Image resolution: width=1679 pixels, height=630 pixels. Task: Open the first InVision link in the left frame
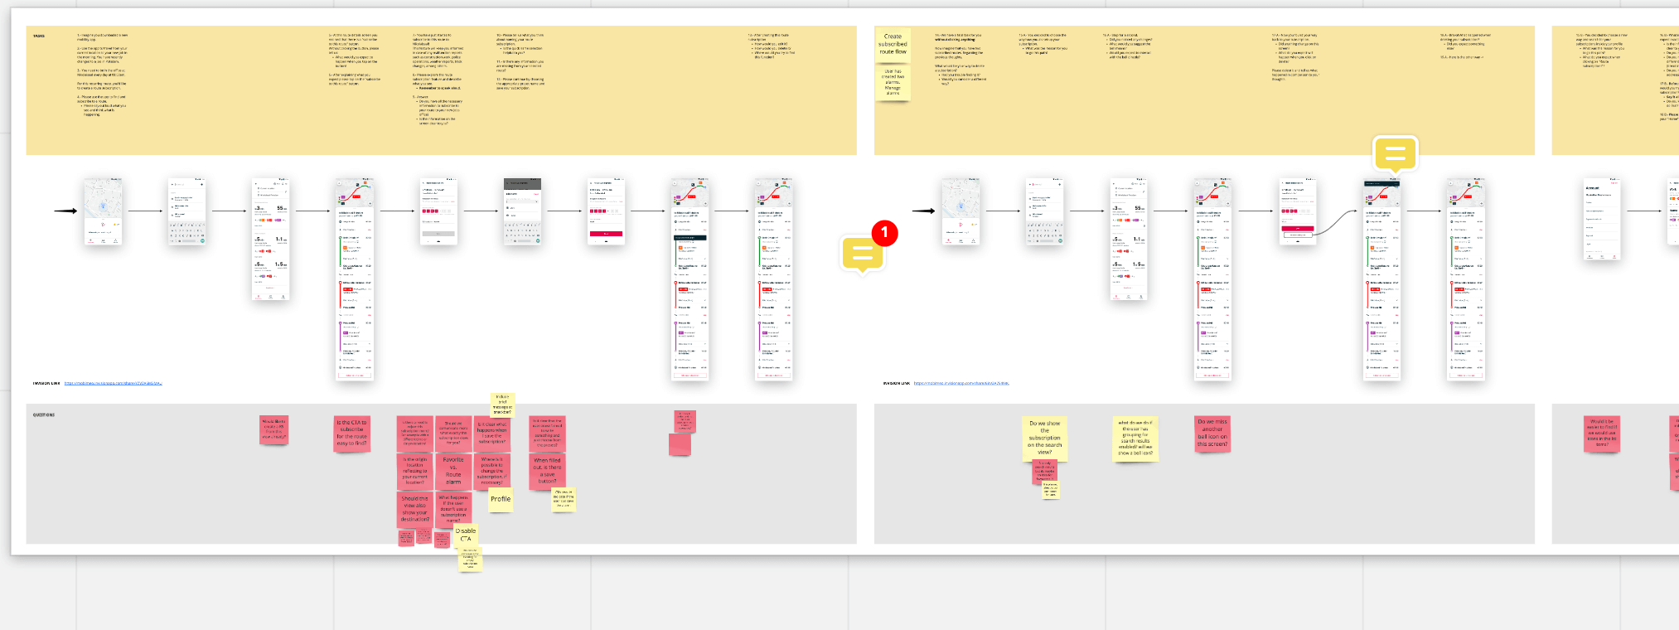click(x=113, y=383)
